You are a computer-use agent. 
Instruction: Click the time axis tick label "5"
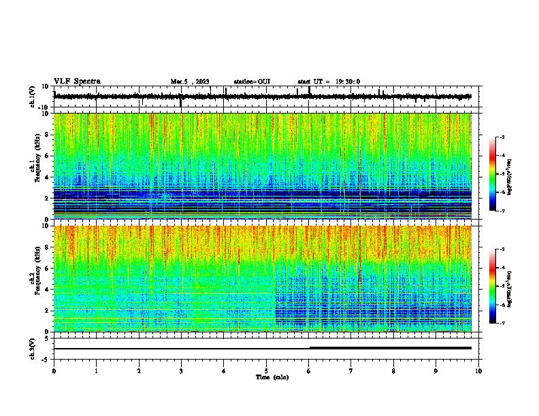pos(266,371)
